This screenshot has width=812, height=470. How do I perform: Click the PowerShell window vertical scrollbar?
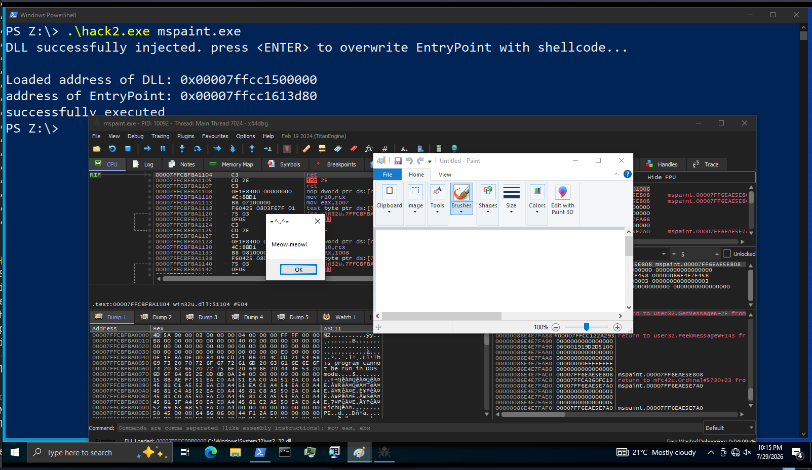click(x=803, y=231)
